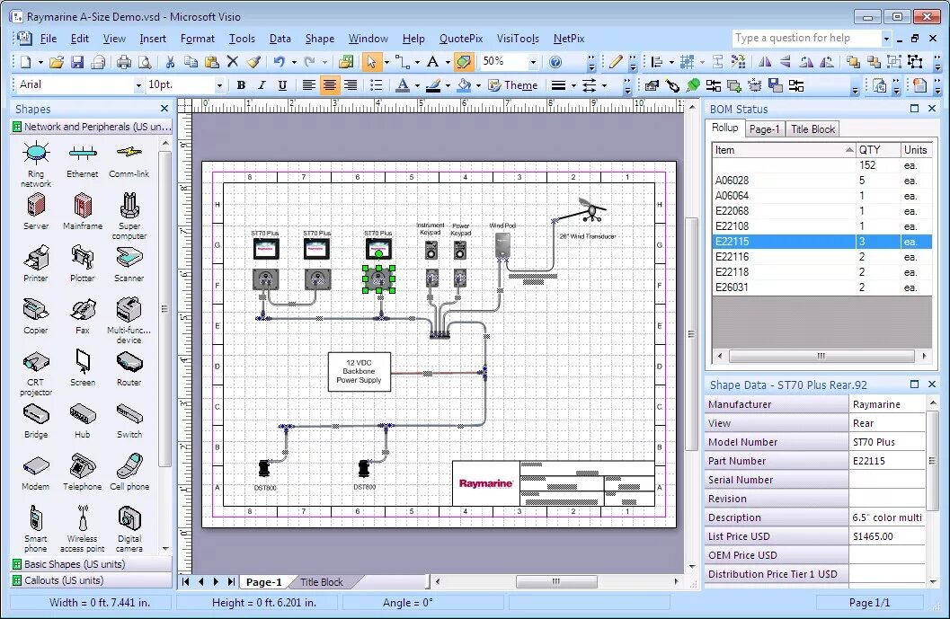This screenshot has width=950, height=619.
Task: Toggle Bold formatting
Action: point(241,85)
